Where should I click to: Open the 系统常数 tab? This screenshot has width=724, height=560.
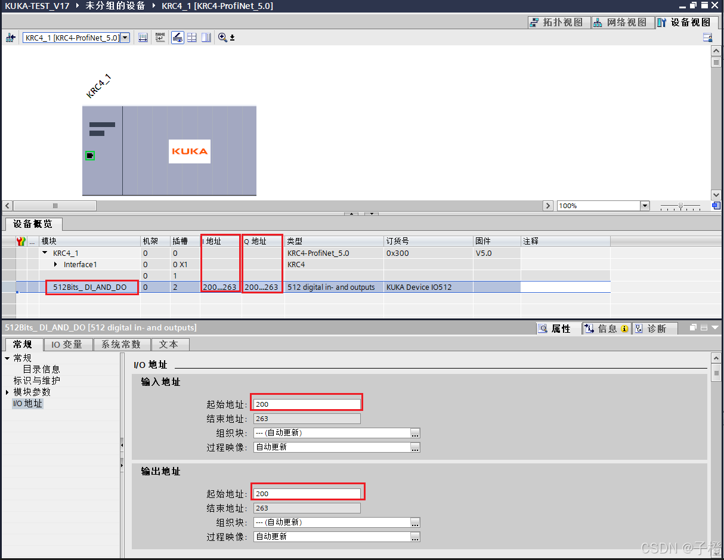(x=122, y=344)
